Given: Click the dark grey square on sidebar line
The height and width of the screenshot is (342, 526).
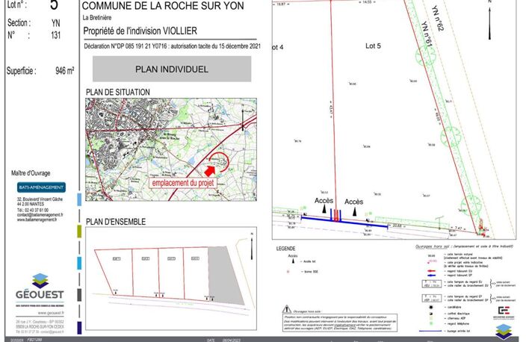Looking at the screenshot, I should point(79,295).
